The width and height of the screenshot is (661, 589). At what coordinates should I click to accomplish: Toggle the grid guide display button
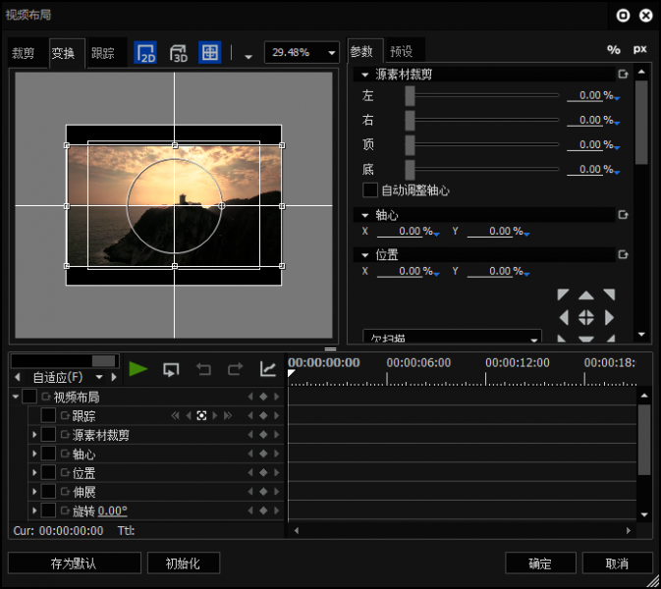(209, 53)
